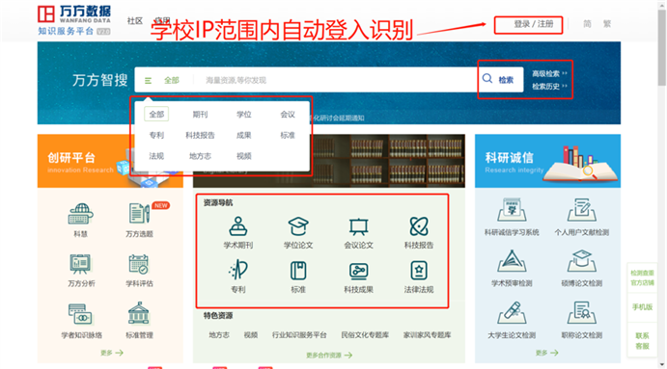667x369 pixels.
Task: Open 民俗文化专题库 link
Action: [x=365, y=334]
